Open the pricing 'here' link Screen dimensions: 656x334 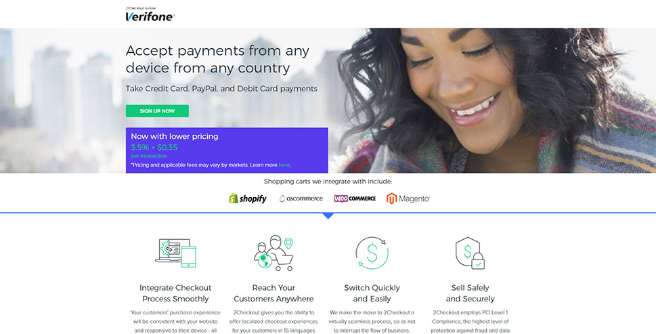click(284, 165)
